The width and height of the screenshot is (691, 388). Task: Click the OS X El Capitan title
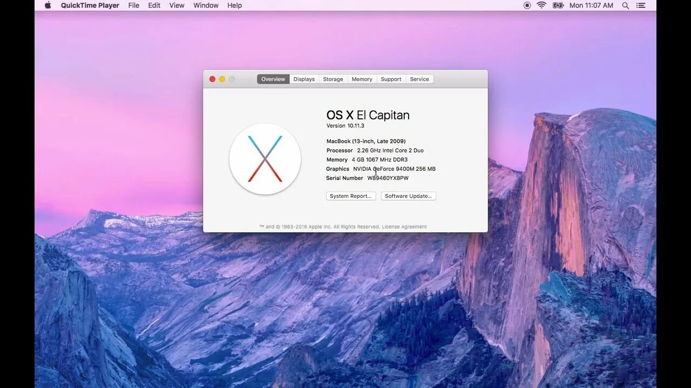point(368,115)
